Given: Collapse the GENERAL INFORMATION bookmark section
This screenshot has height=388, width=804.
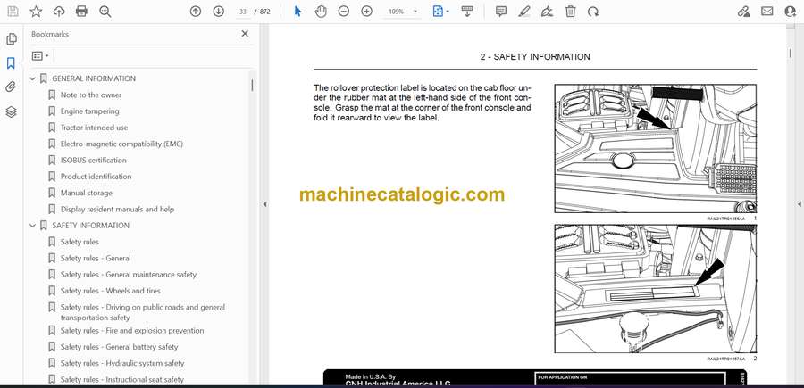Looking at the screenshot, I should [x=33, y=78].
